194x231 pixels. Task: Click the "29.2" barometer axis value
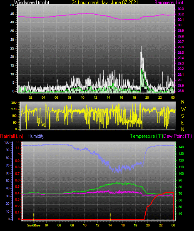coord(181,69)
